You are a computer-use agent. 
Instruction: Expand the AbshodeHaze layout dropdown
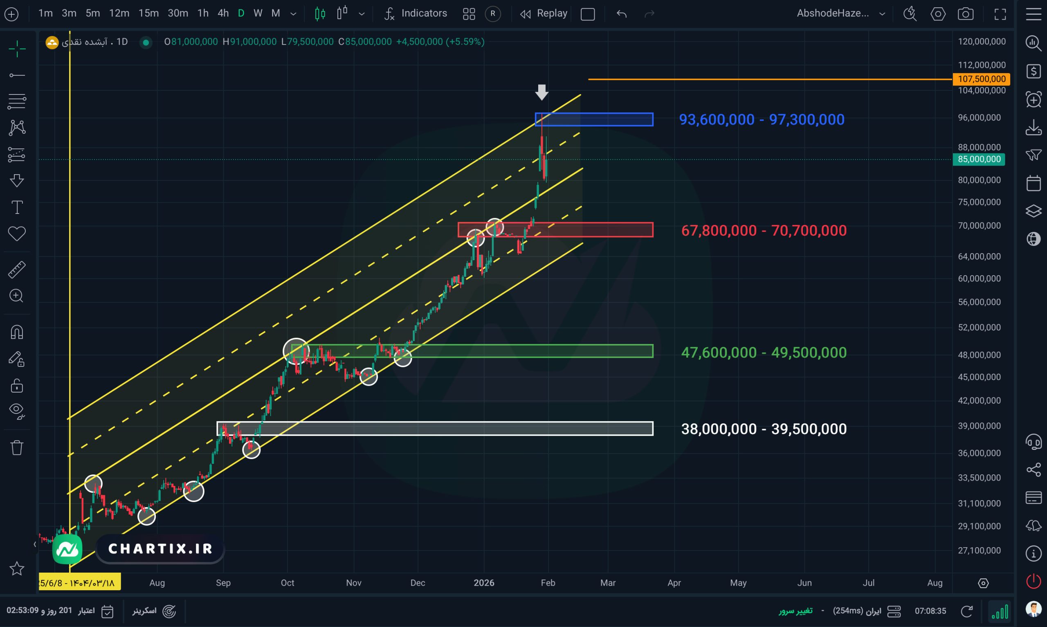point(882,14)
